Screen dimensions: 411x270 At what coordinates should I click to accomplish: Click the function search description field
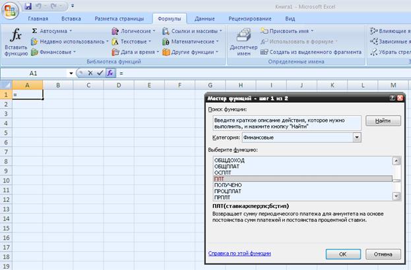[287, 123]
